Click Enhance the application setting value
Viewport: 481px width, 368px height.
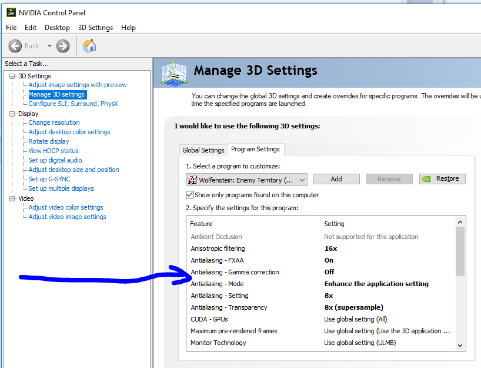[x=376, y=284]
